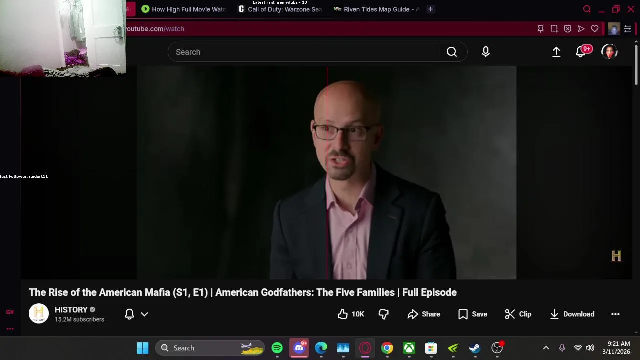Click the taskbar microphone tray icon
This screenshot has height=360, width=640.
pos(562,348)
